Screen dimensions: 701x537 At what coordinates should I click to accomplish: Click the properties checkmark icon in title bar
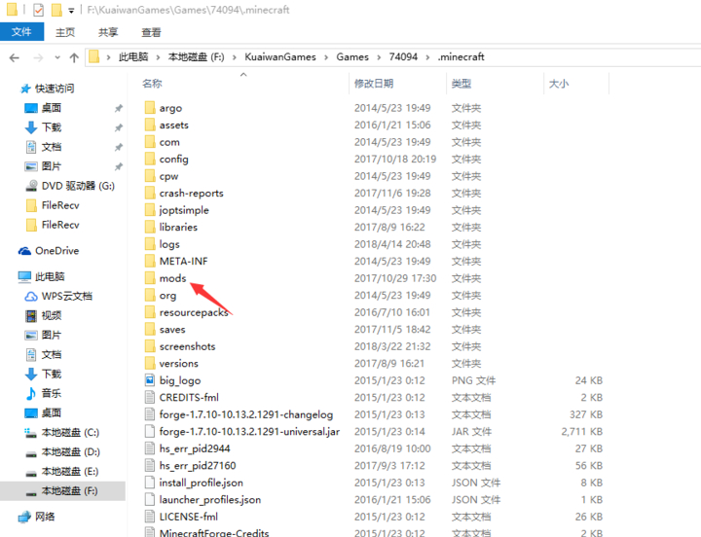[x=38, y=10]
